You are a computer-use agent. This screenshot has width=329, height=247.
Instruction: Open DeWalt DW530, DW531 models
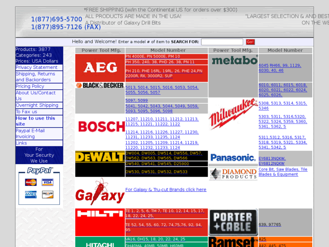156,172
